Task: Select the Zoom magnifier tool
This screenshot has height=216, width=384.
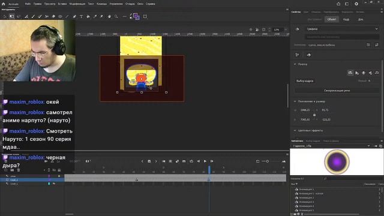Action: 116,17
